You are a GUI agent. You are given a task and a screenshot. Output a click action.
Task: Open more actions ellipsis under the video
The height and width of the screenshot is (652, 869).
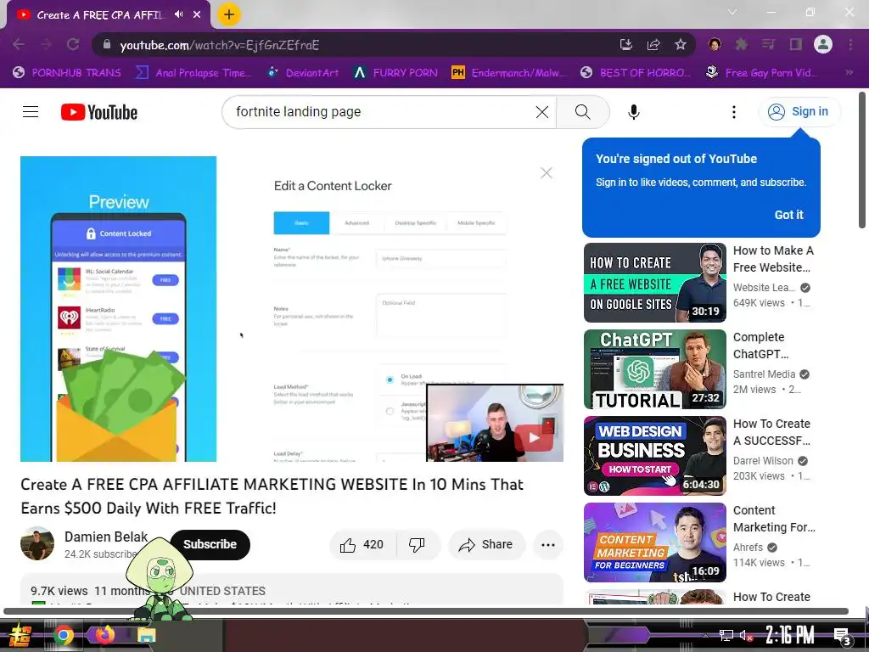548,545
